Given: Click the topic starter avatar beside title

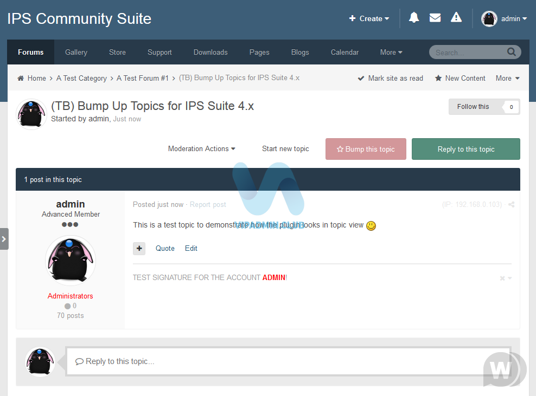Looking at the screenshot, I should click(x=31, y=114).
